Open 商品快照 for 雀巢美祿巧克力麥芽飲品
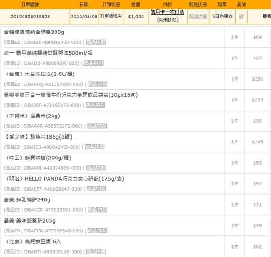 (96, 105)
